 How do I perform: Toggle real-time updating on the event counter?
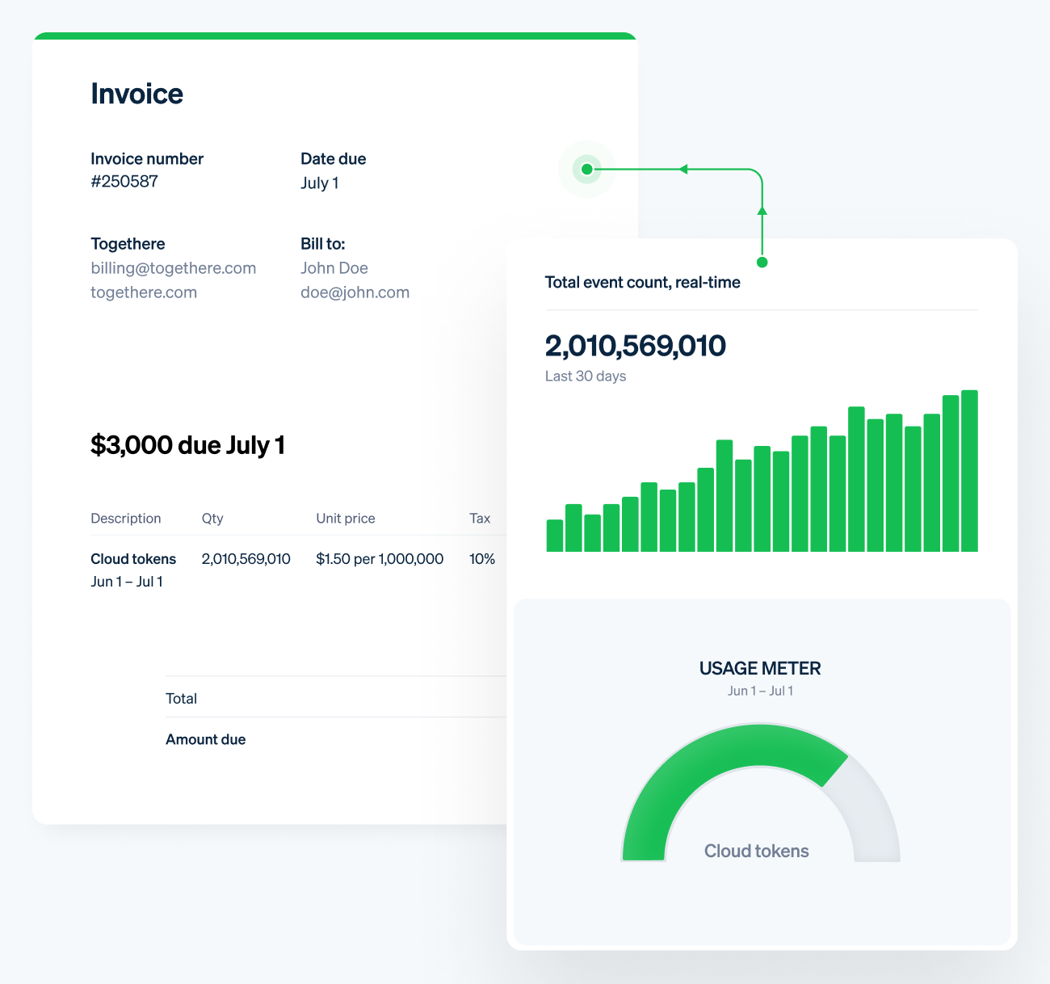pos(642,282)
